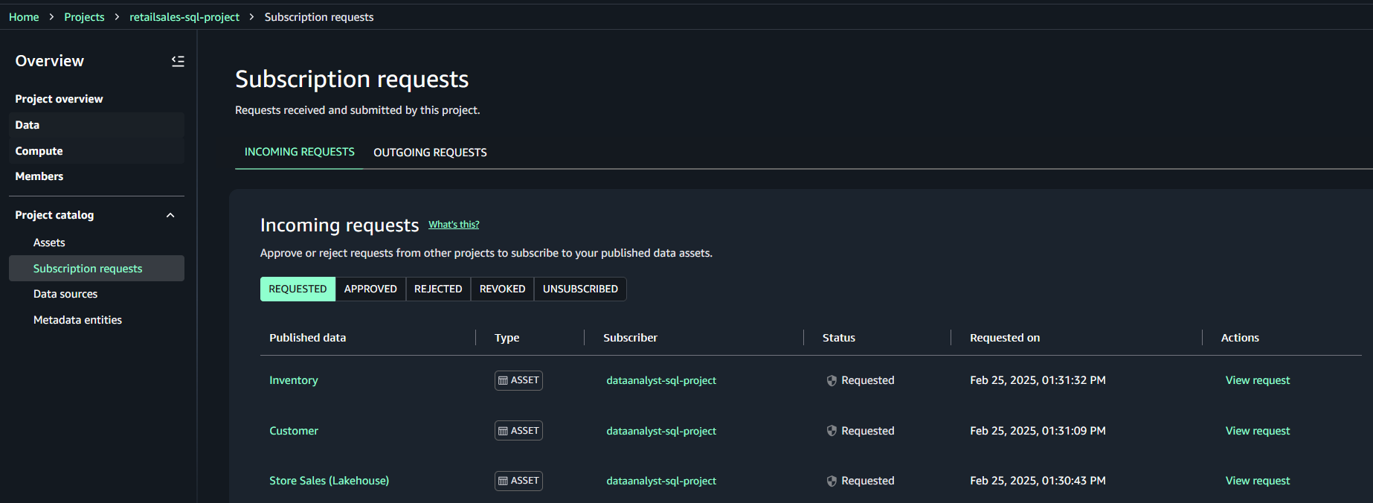Collapse the Project catalog section
The width and height of the screenshot is (1373, 503).
pyautogui.click(x=170, y=215)
